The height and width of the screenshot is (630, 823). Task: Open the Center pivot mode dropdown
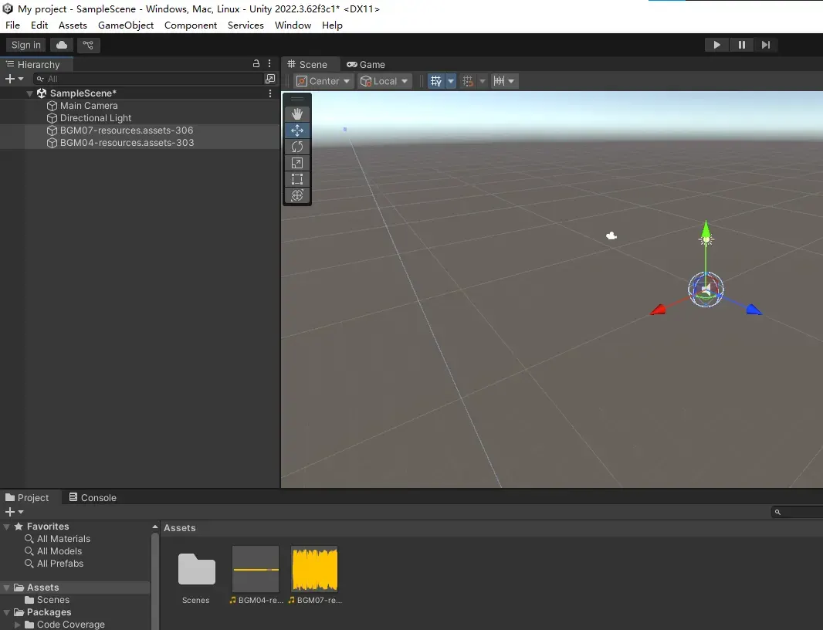(323, 81)
